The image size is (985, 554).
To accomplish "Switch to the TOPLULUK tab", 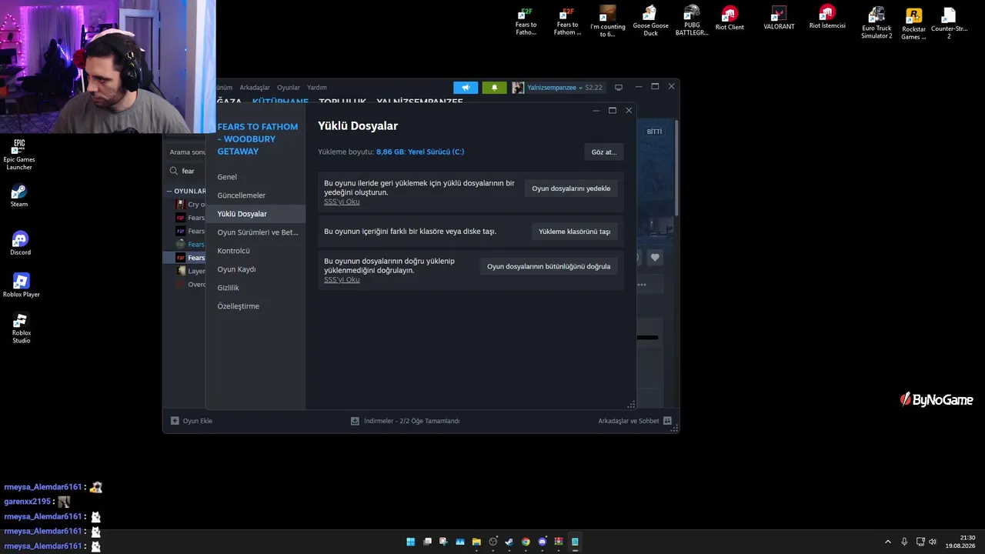I will pos(342,101).
